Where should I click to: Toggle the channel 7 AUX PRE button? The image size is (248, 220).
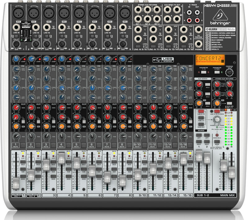pos(114,122)
